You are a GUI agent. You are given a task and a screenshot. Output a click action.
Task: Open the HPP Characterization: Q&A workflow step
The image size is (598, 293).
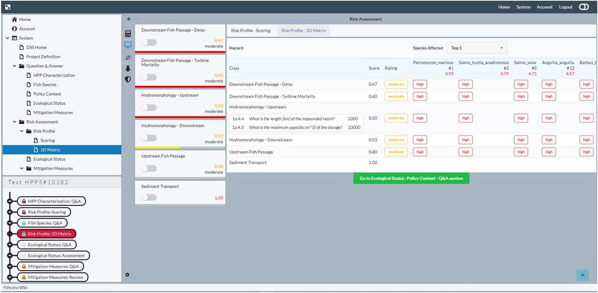52,201
